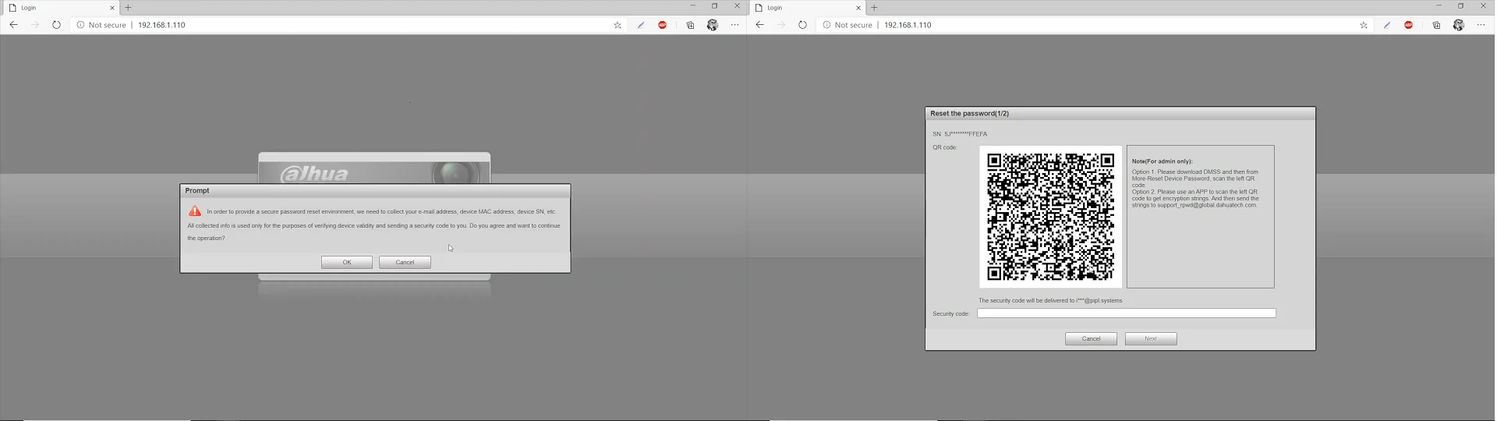The height and width of the screenshot is (421, 1497).
Task: Open Collections in the left browser
Action: [690, 25]
